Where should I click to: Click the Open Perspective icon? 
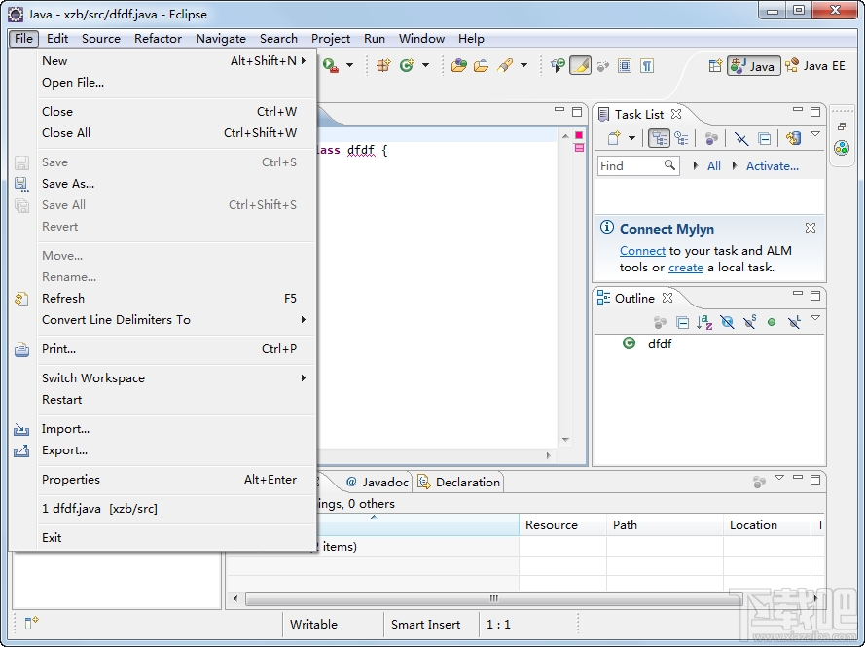pyautogui.click(x=715, y=65)
